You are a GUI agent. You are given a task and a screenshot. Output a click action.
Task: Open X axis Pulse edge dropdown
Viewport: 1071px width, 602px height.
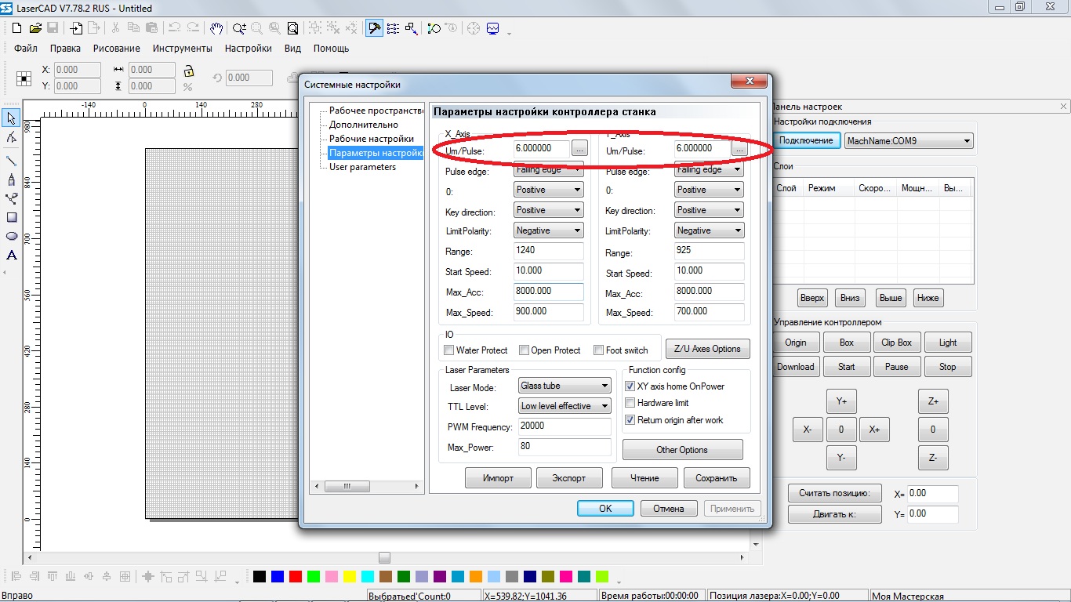pos(549,169)
